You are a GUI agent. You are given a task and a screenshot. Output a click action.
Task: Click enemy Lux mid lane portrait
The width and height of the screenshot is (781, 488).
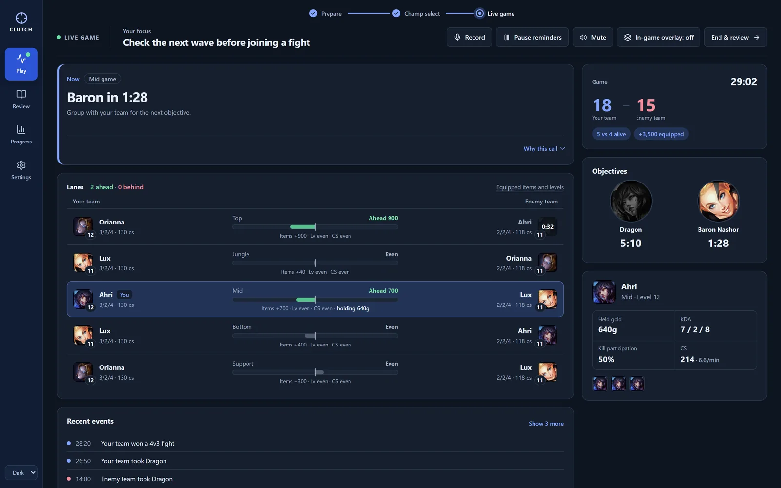(547, 299)
